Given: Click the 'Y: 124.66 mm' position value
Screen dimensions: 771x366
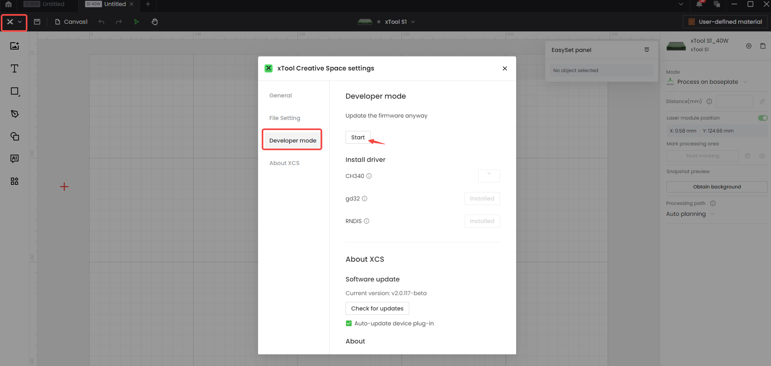Looking at the screenshot, I should pyautogui.click(x=718, y=131).
